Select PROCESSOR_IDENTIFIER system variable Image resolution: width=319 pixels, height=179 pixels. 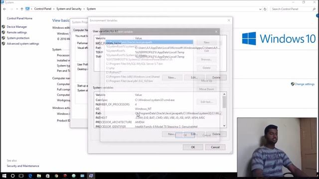(x=159, y=126)
